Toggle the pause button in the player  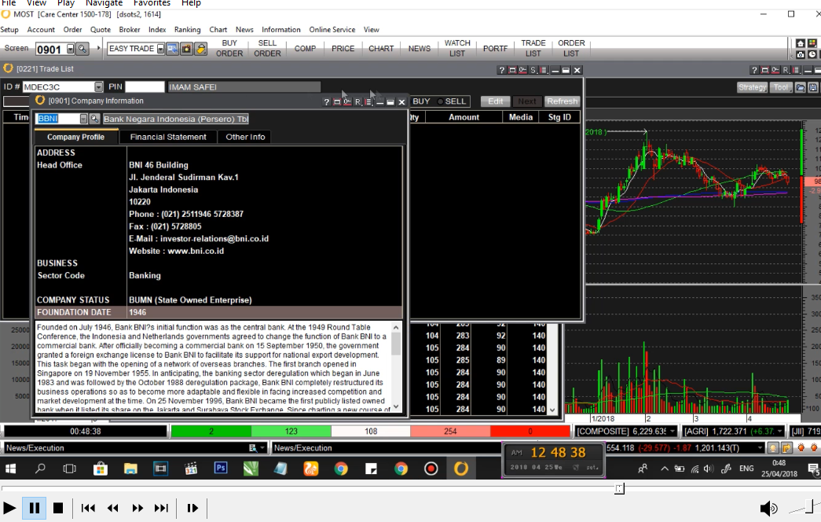coord(34,508)
